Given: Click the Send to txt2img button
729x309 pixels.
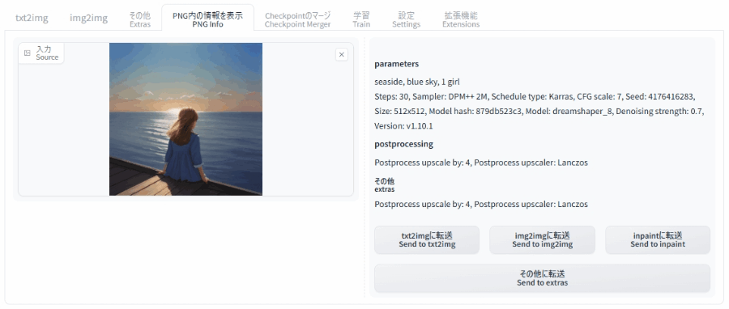Looking at the screenshot, I should coord(427,240).
